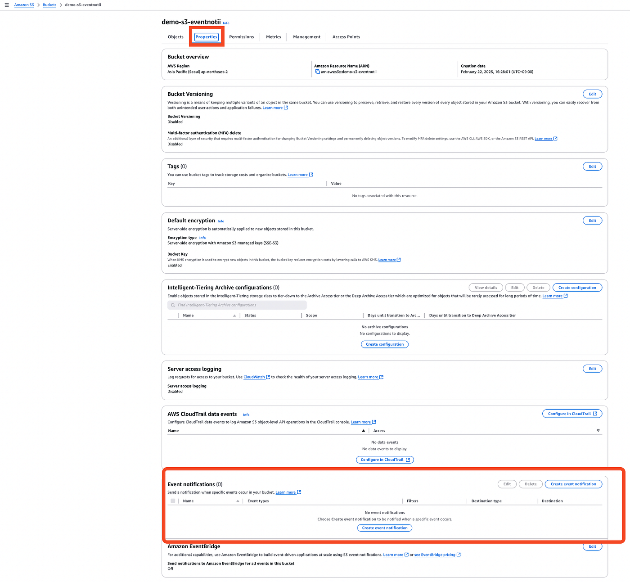Open the hamburger navigation menu
630x582 pixels.
click(x=7, y=5)
